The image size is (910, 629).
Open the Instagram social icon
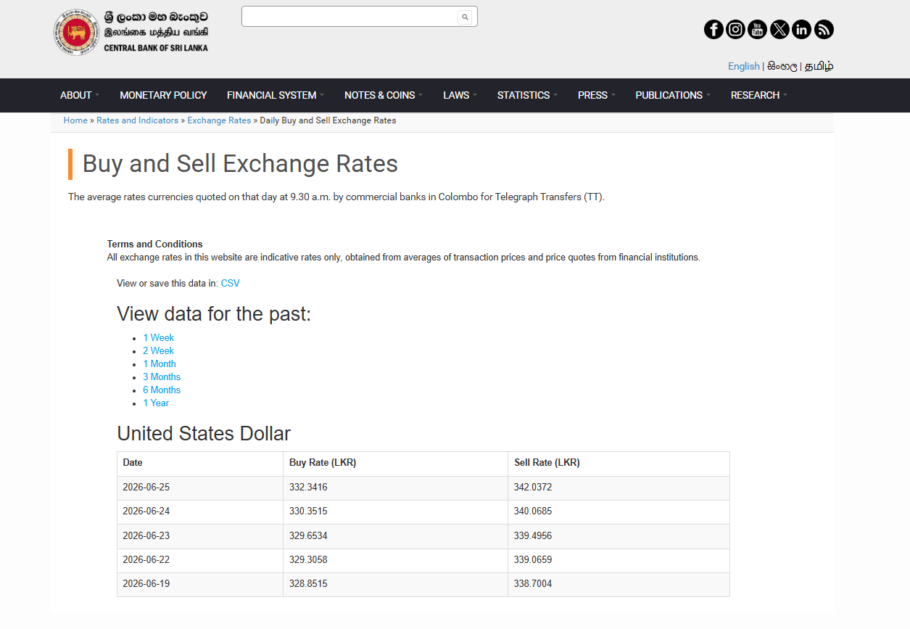point(735,29)
